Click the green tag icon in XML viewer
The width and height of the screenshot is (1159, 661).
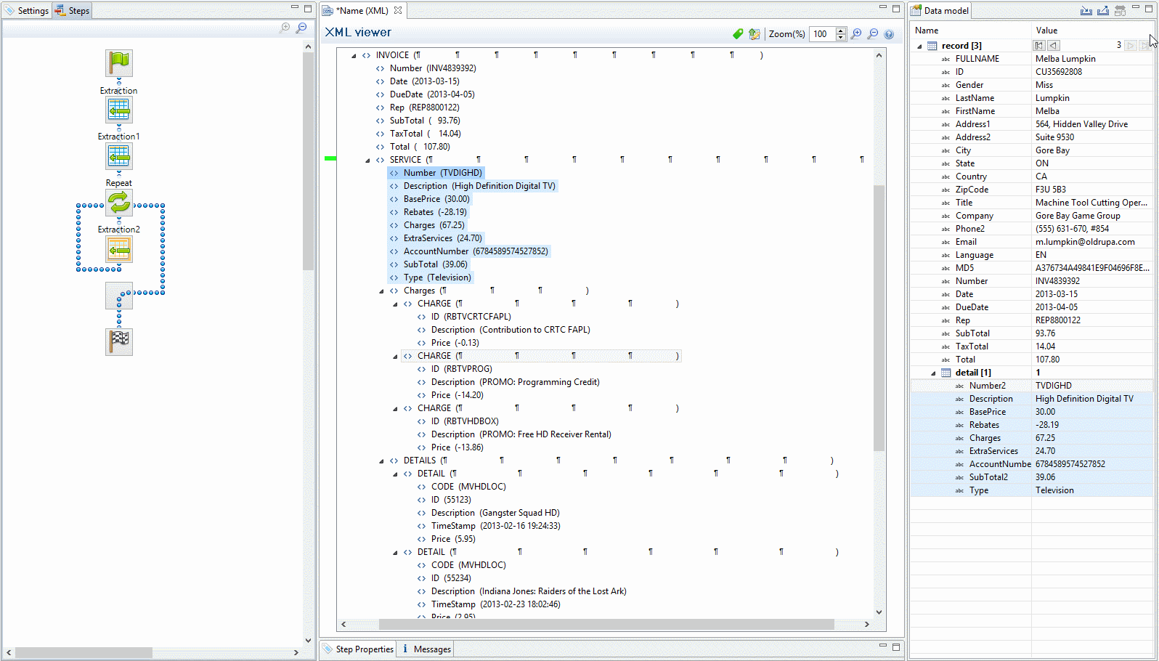click(x=738, y=34)
